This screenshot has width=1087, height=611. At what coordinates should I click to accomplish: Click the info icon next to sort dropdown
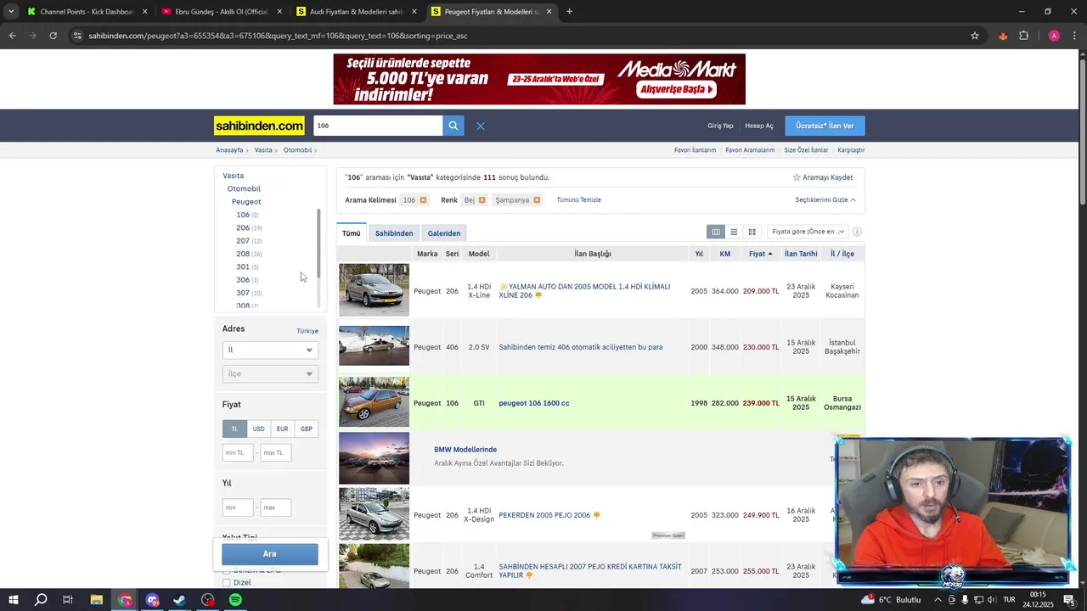tap(857, 232)
